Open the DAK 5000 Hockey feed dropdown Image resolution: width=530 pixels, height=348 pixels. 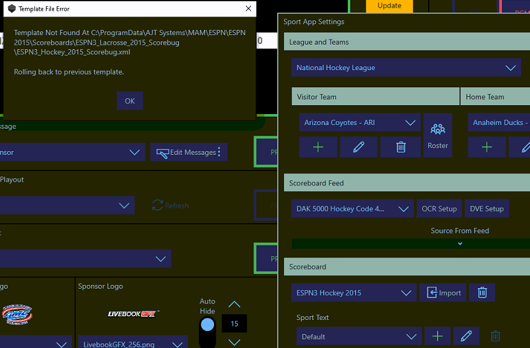pos(352,208)
